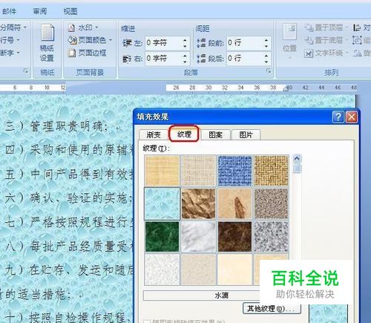This screenshot has width=371, height=323.
Task: Select the green marble texture swatch
Action: (162, 237)
